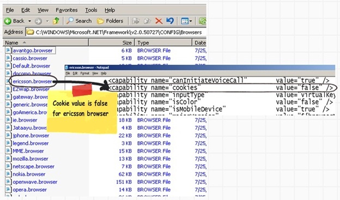Image resolution: width=340 pixels, height=200 pixels.
Task: Click the Back button in Explorer toolbar
Action: tap(14, 21)
